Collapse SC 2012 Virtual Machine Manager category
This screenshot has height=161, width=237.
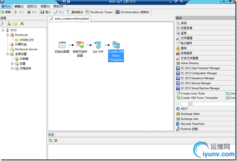pyautogui.click(x=205, y=88)
